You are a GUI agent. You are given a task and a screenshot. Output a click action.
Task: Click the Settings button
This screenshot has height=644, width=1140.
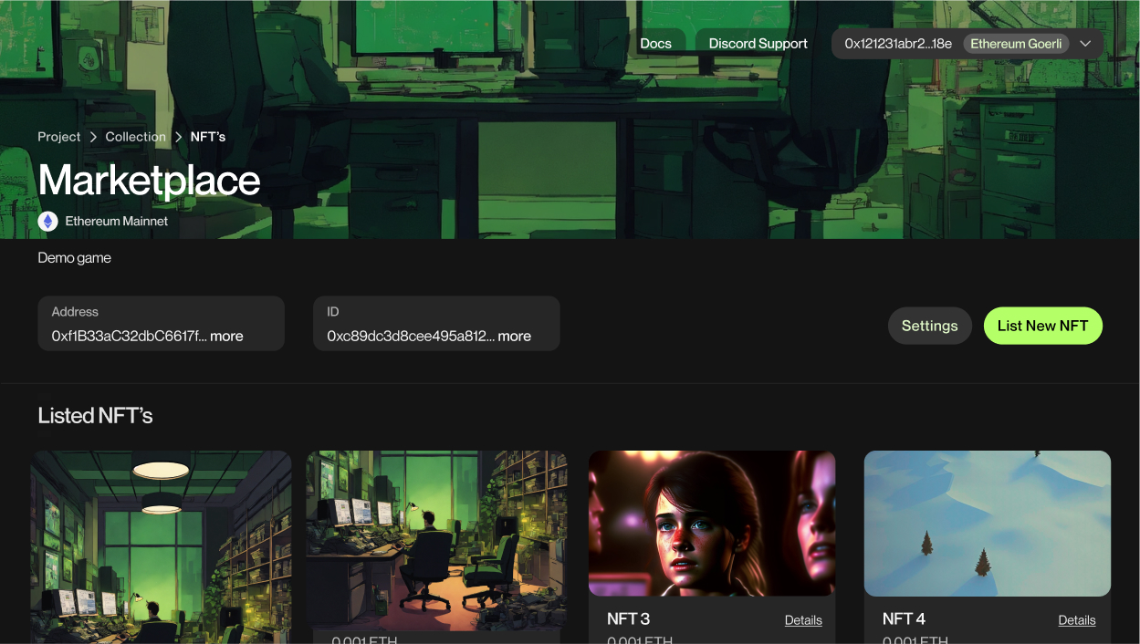(x=929, y=325)
